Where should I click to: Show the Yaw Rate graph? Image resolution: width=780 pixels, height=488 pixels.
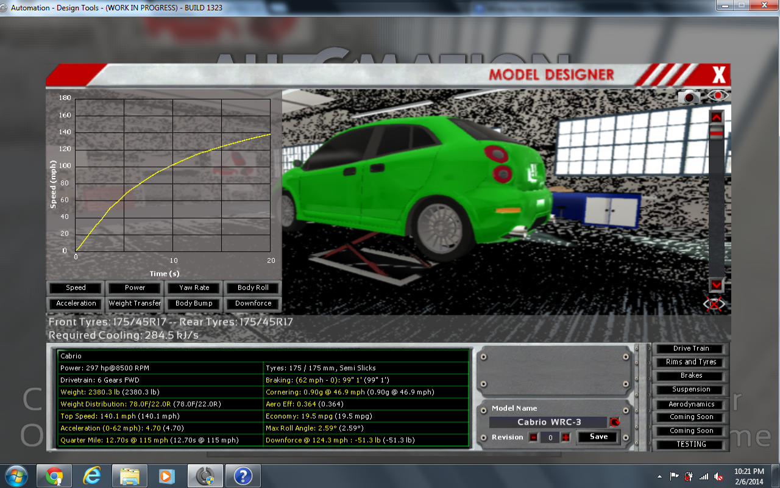pyautogui.click(x=194, y=288)
